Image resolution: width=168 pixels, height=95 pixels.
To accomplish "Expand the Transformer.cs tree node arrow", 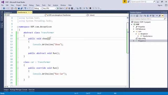I will pos(138,36).
